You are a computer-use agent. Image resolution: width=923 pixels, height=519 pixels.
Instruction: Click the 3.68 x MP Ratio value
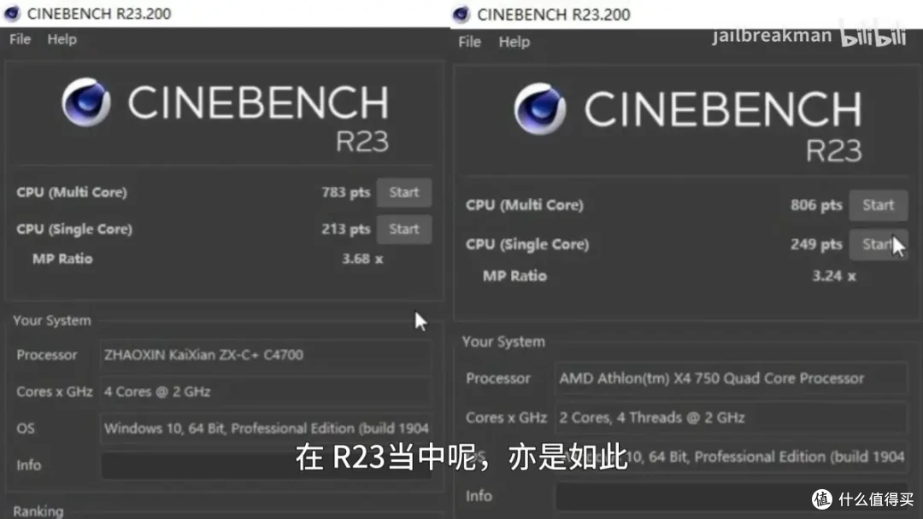(362, 259)
